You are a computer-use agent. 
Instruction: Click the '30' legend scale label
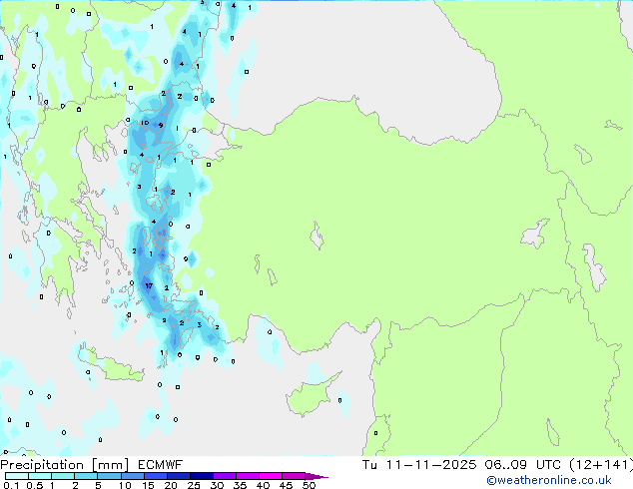point(217,485)
